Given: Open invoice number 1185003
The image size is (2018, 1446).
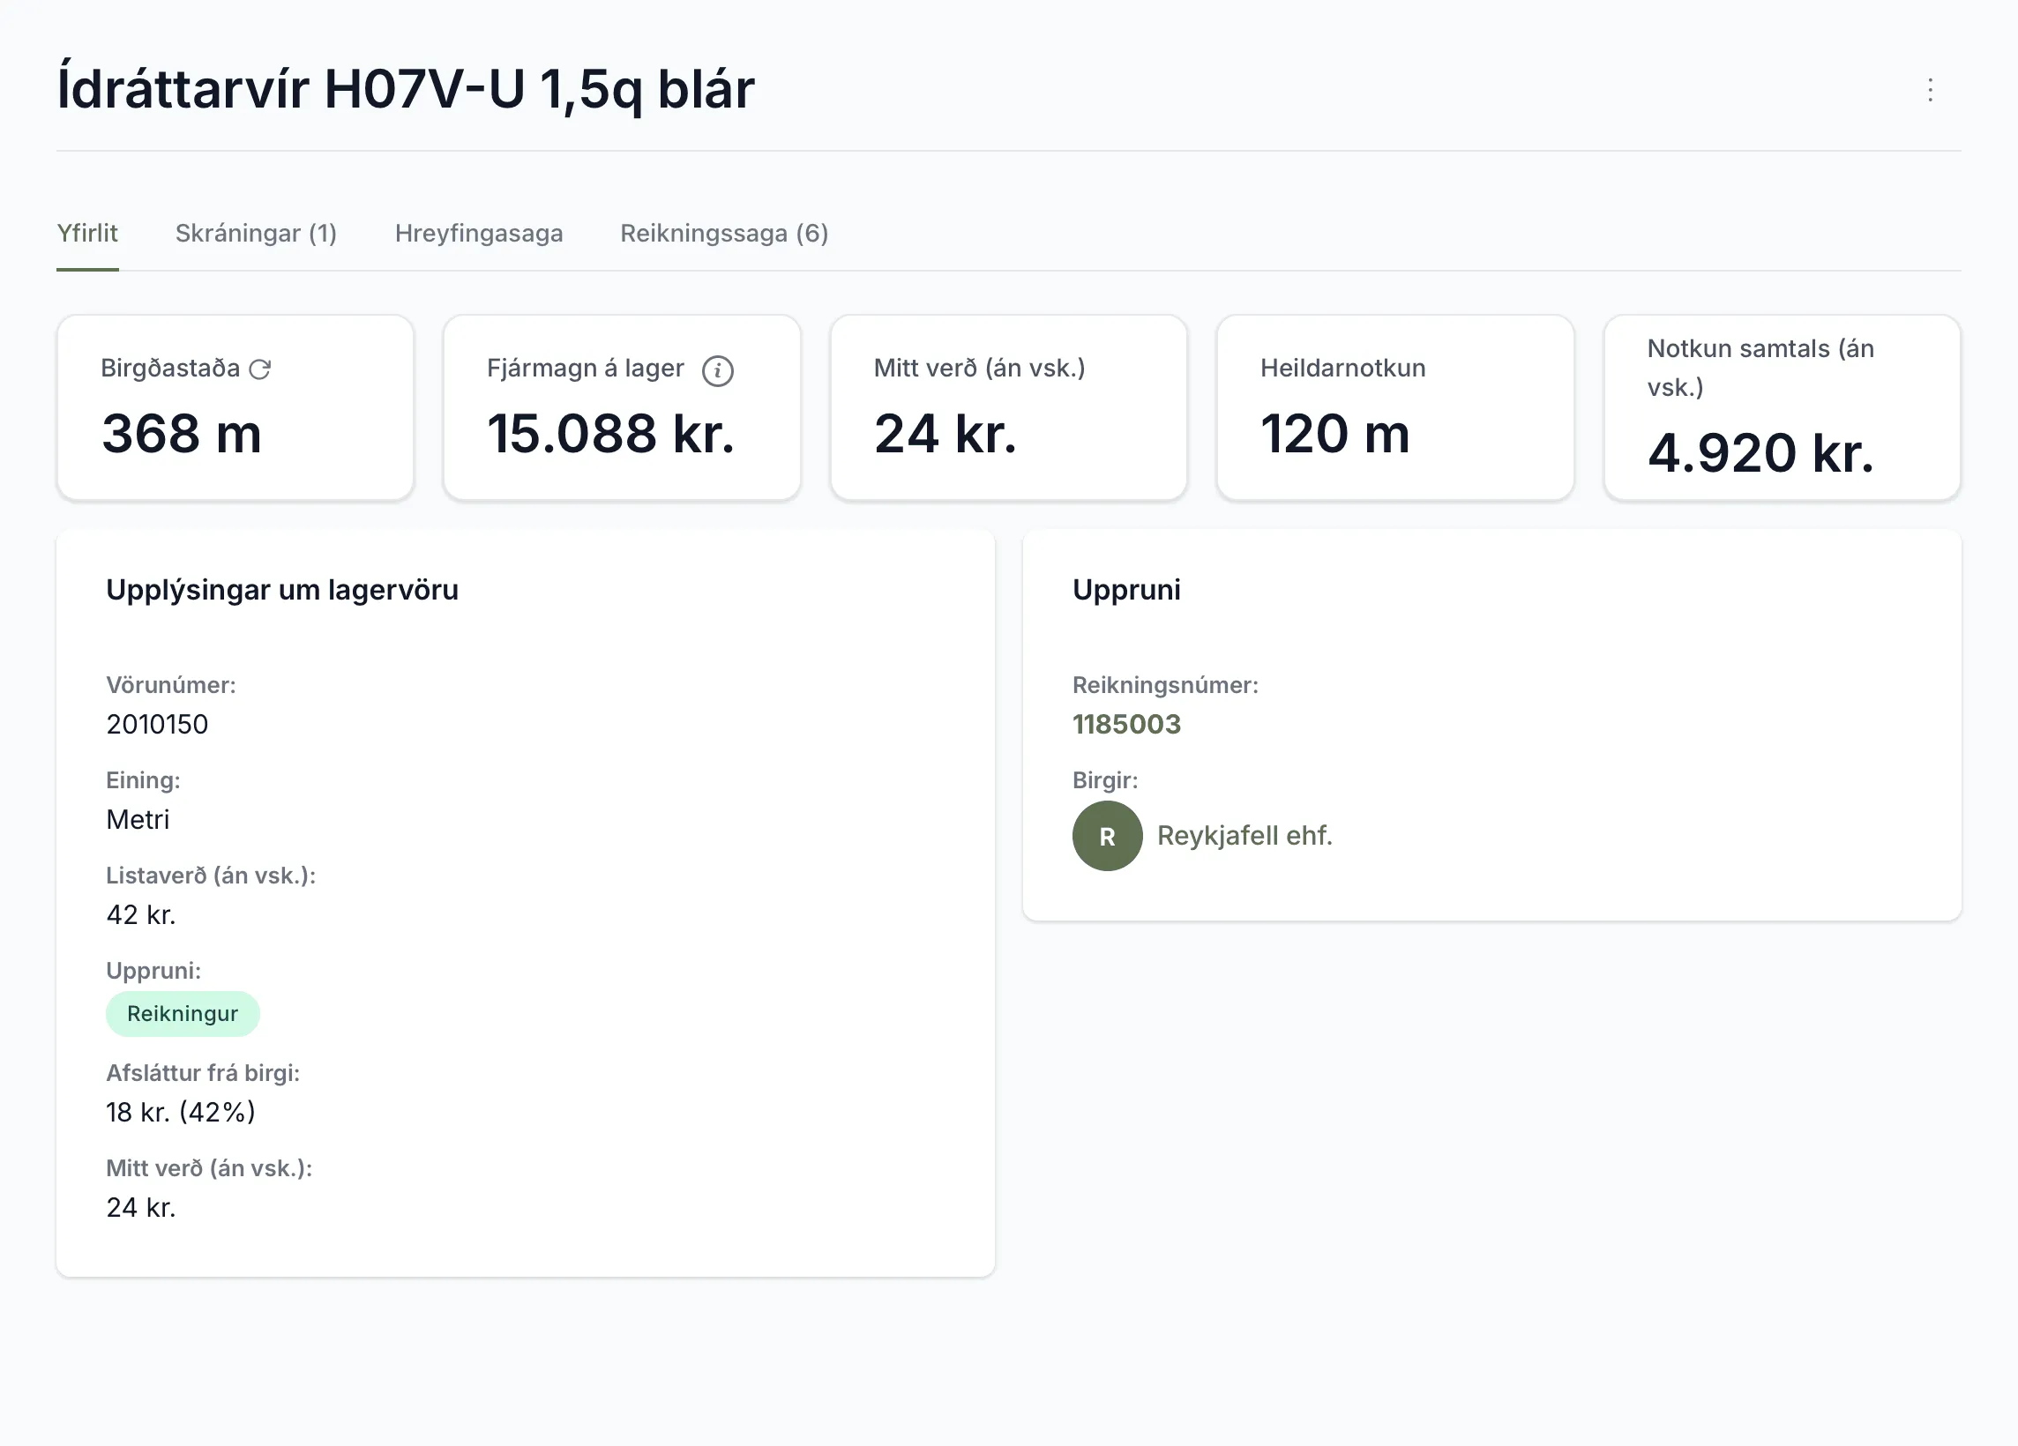Looking at the screenshot, I should tap(1126, 724).
